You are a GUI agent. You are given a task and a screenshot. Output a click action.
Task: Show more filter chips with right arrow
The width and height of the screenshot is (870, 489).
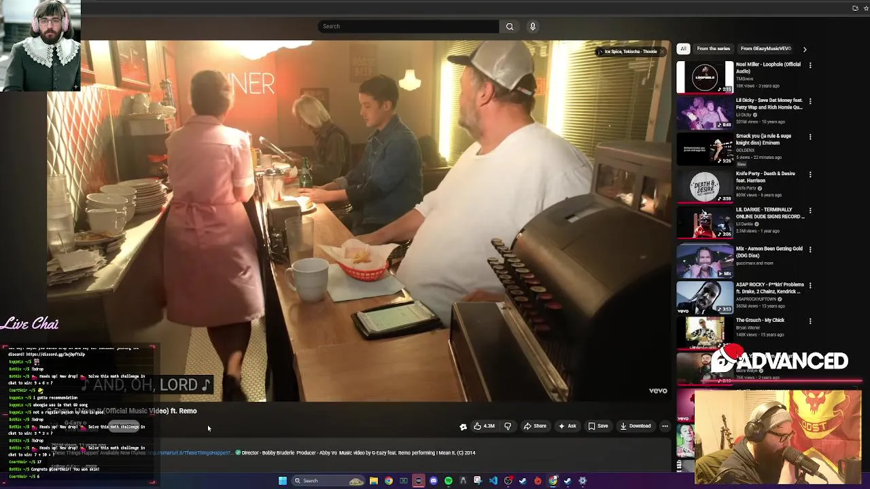tap(805, 49)
